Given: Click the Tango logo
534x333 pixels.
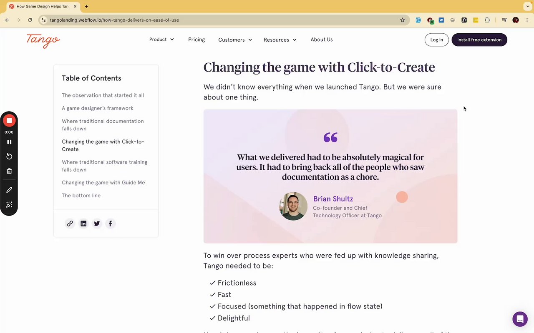Looking at the screenshot, I should pos(43,40).
